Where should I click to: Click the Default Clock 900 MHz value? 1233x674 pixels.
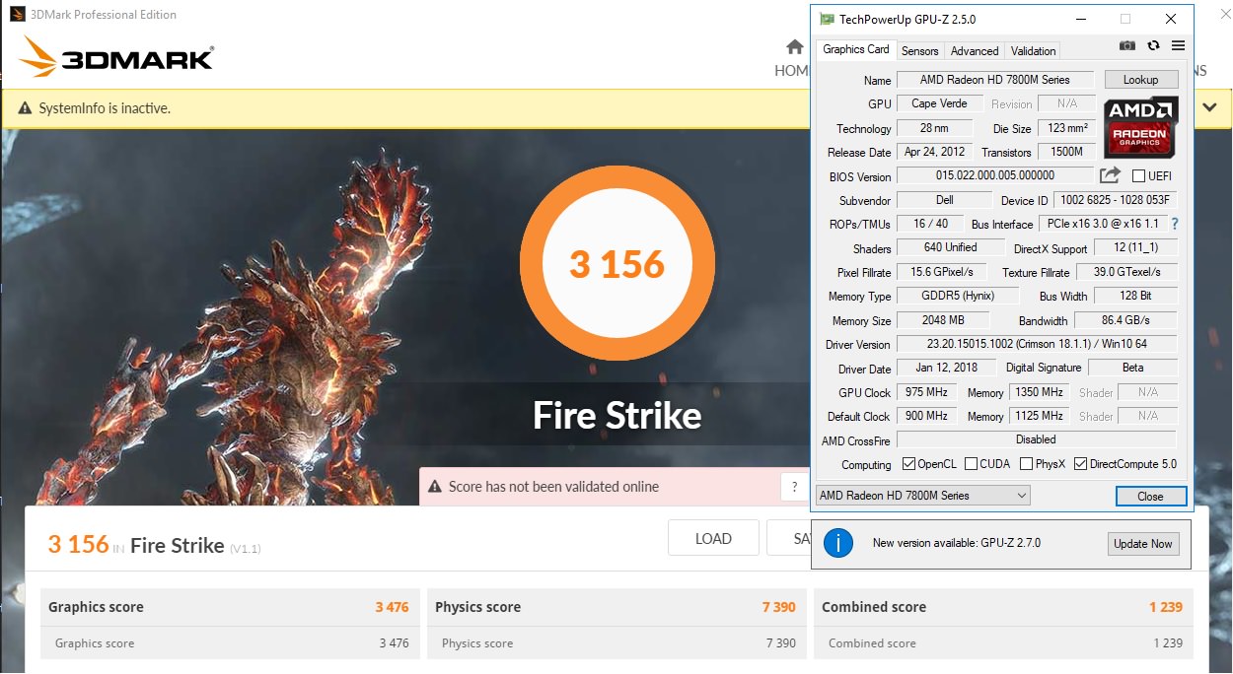pyautogui.click(x=928, y=416)
